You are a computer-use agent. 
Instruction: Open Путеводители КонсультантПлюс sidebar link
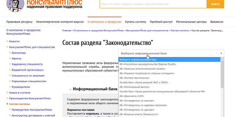click(x=32, y=110)
